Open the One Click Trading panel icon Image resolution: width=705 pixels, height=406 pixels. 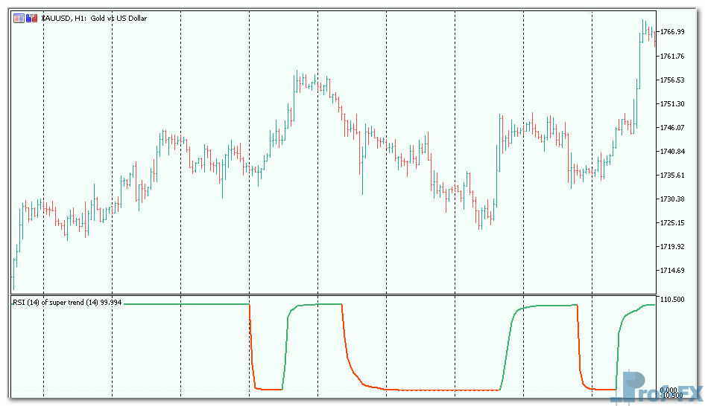(x=19, y=18)
